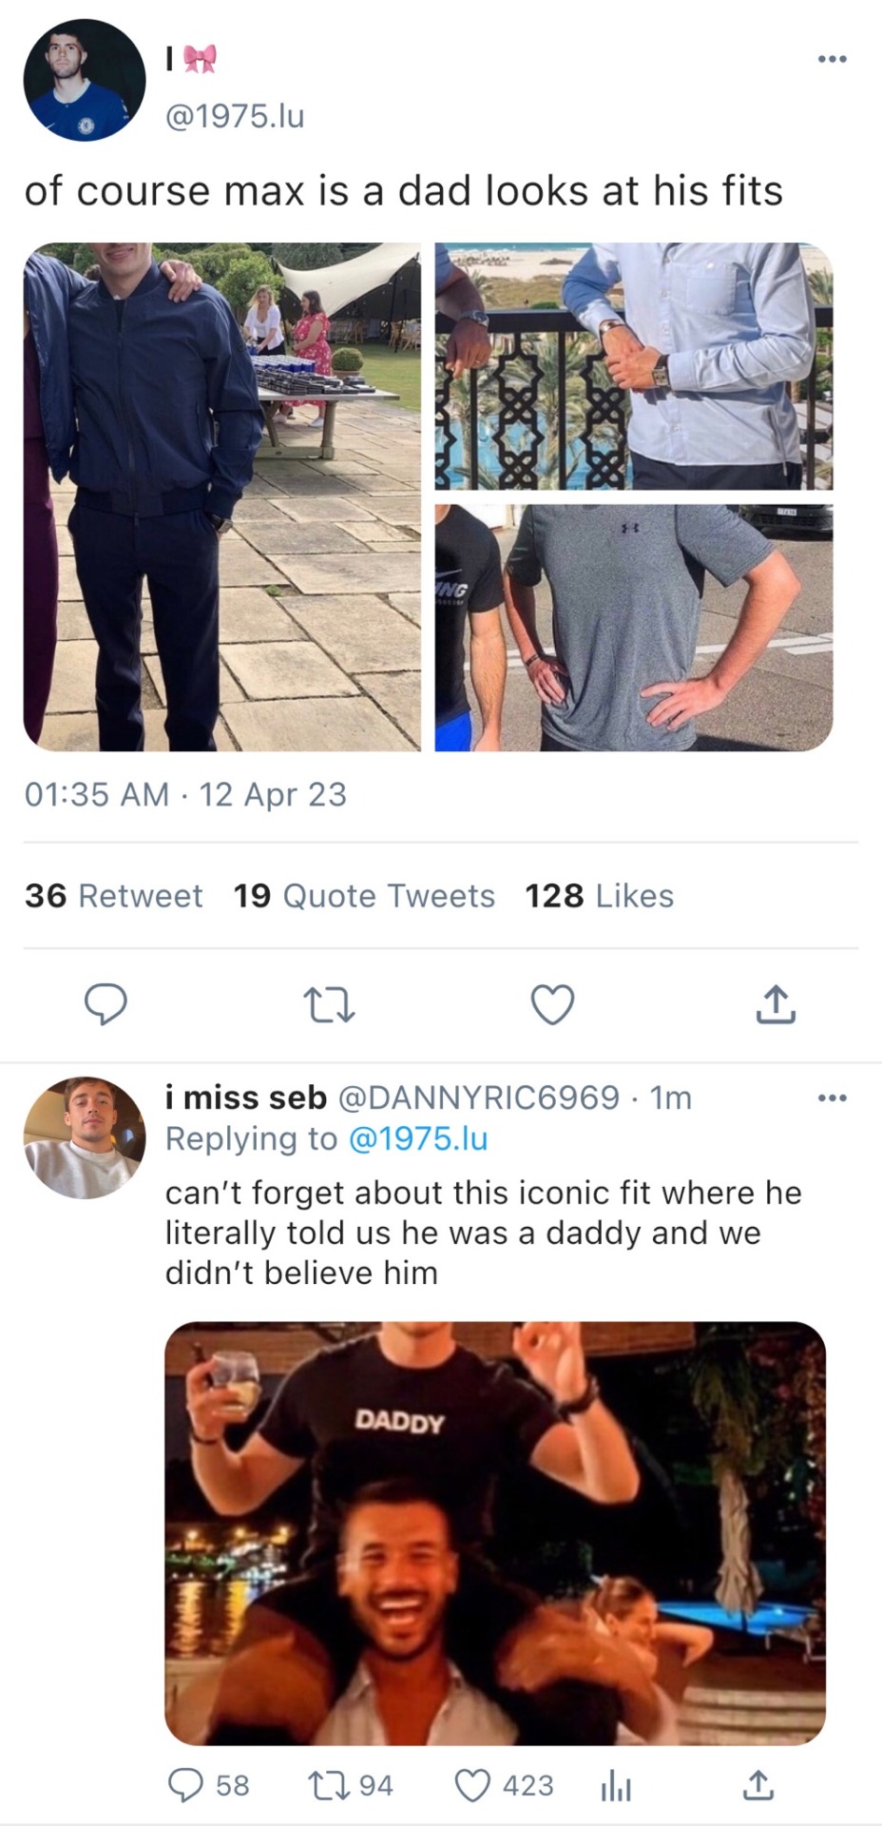This screenshot has height=1826, width=882.
Task: Open the reply's three-dot more menu
Action: coord(832,1098)
